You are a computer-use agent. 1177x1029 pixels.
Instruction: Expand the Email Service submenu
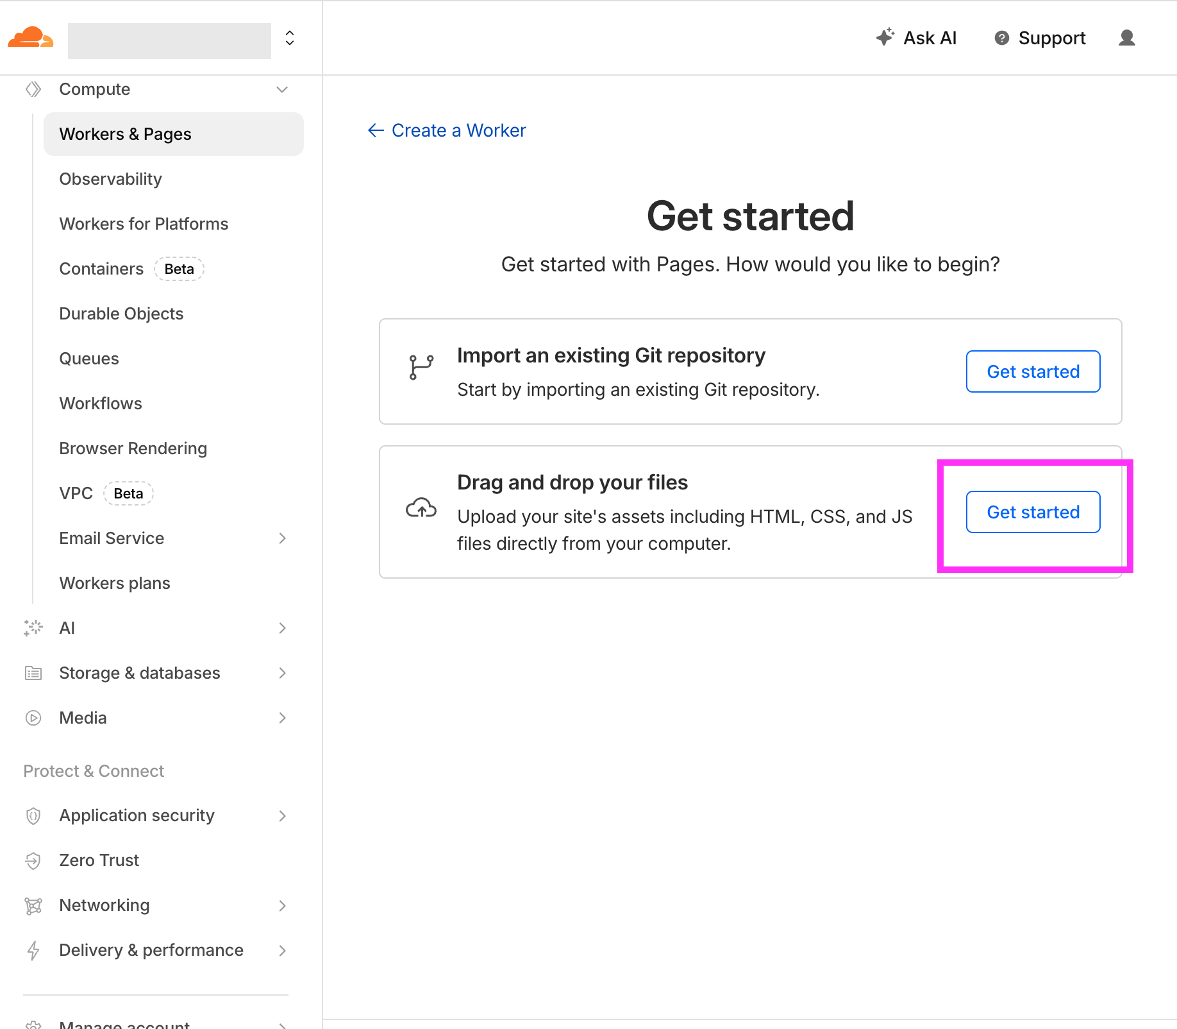click(282, 538)
